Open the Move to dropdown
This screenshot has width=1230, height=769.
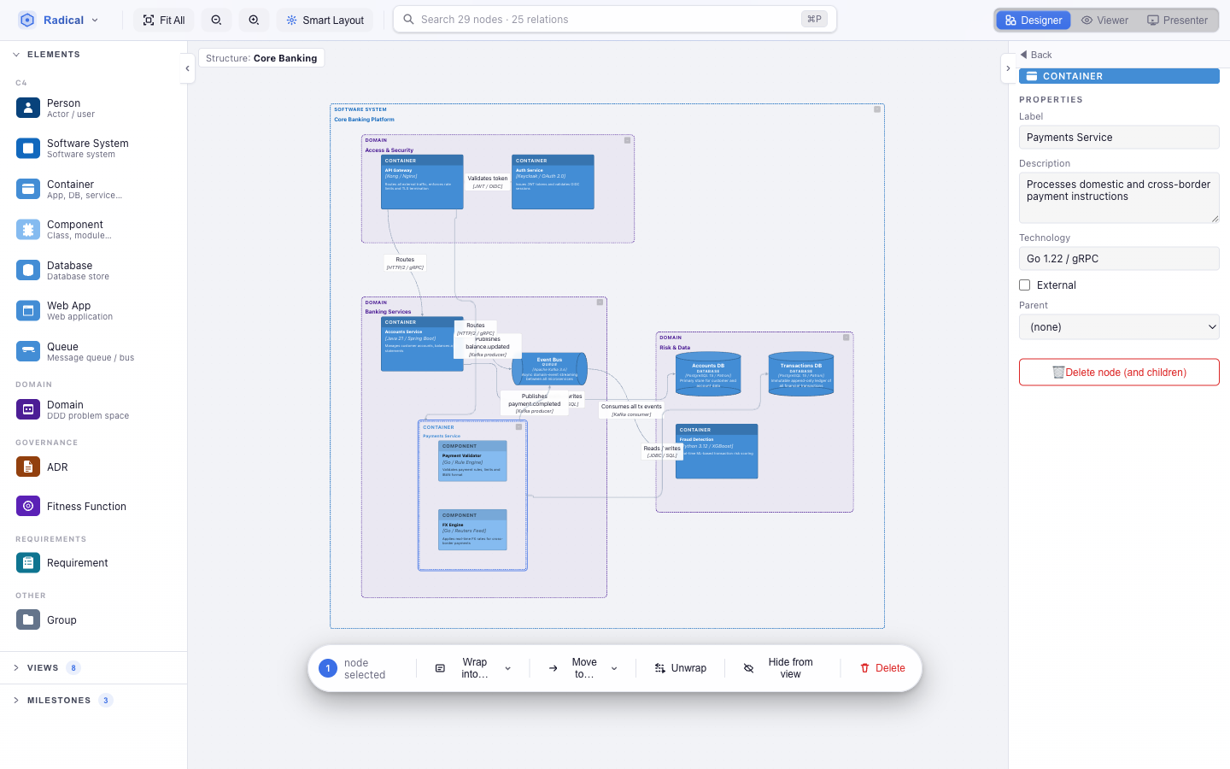point(583,668)
